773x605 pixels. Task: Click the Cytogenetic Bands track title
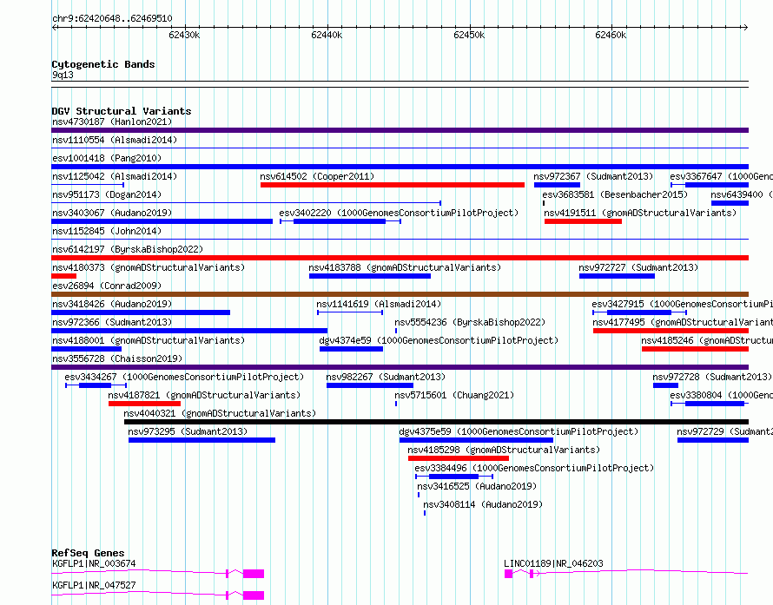103,64
